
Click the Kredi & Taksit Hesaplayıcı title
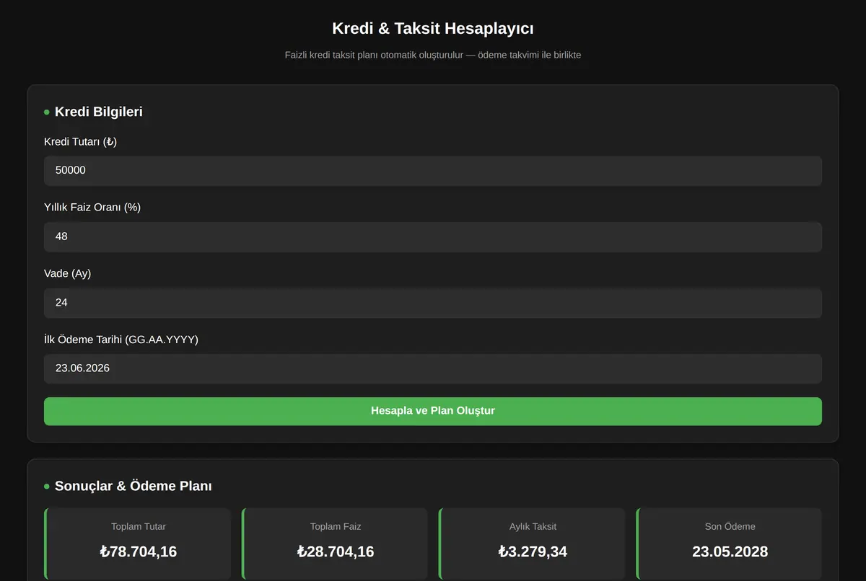point(433,29)
